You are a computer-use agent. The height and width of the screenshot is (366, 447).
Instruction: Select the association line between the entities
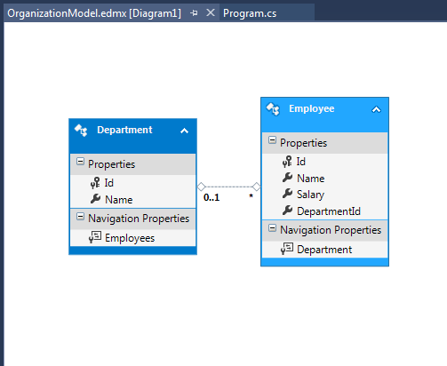228,187
